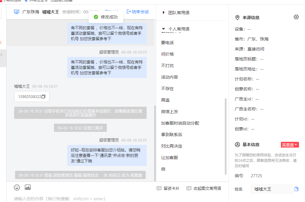Select the 微 quick phrase
Image resolution: width=305 pixels, height=202 pixels.
point(163,169)
